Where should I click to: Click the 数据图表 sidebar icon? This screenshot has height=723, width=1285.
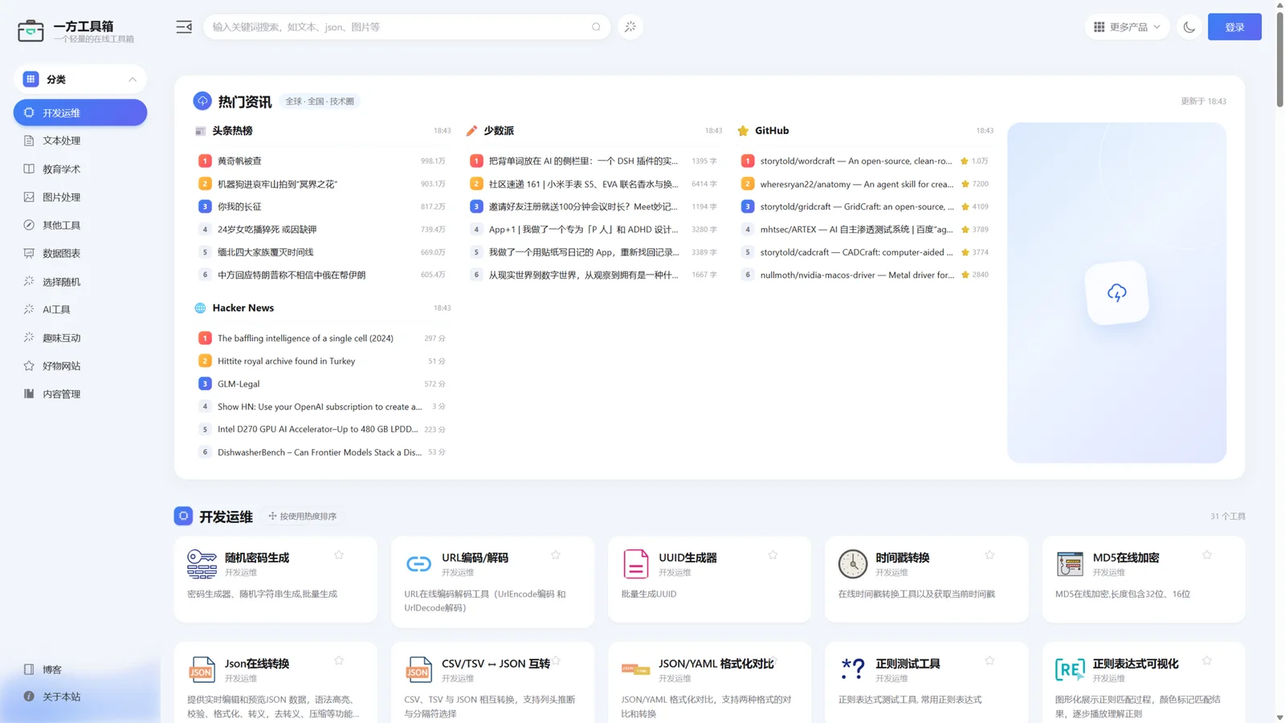29,253
